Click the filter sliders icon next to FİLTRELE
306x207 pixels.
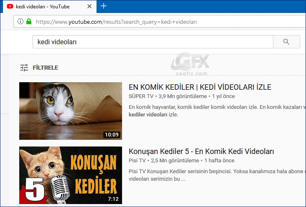coord(24,68)
